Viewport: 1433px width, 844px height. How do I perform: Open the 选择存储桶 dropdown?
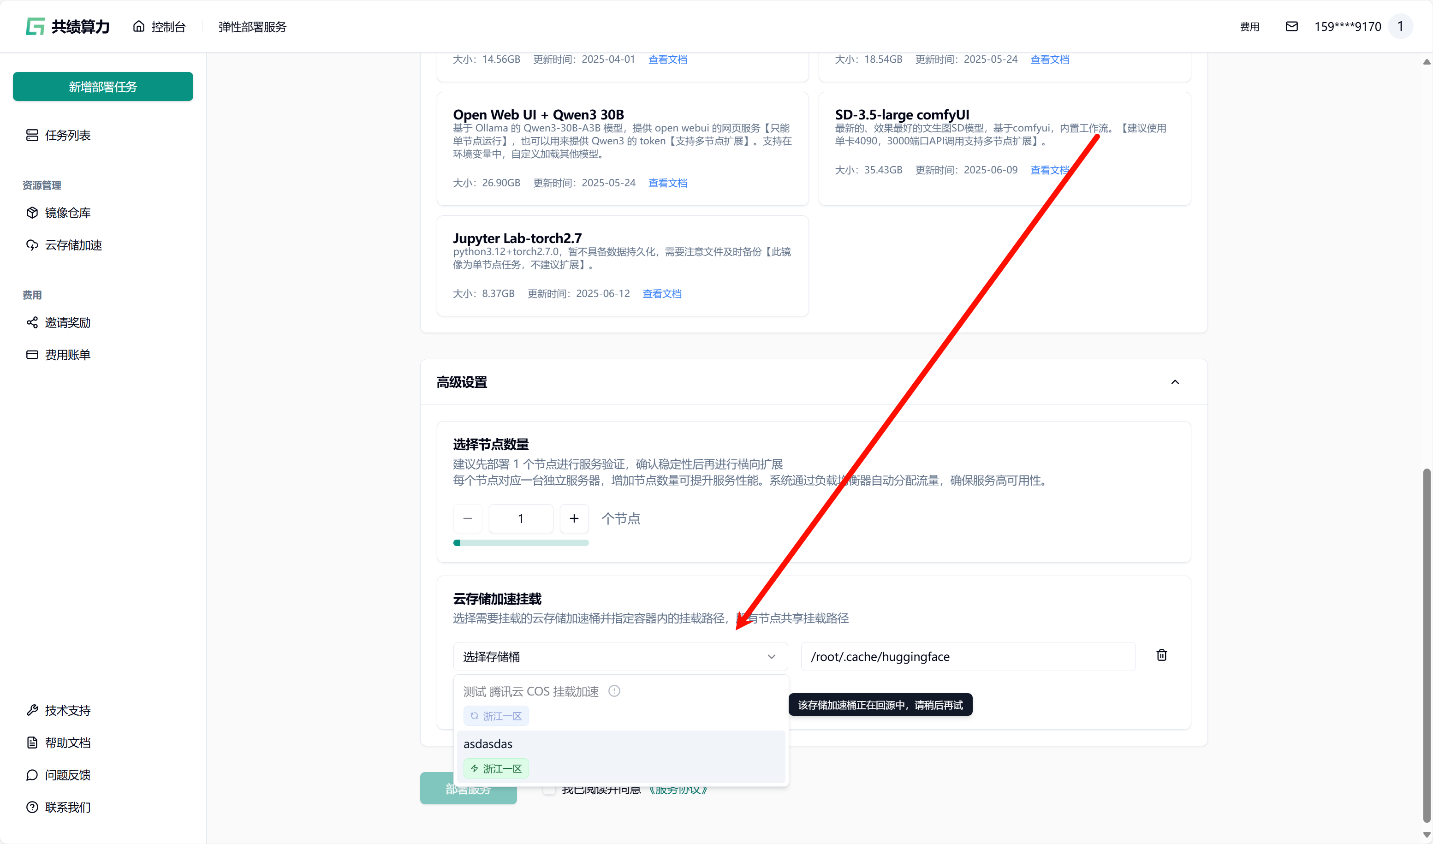[x=620, y=657]
